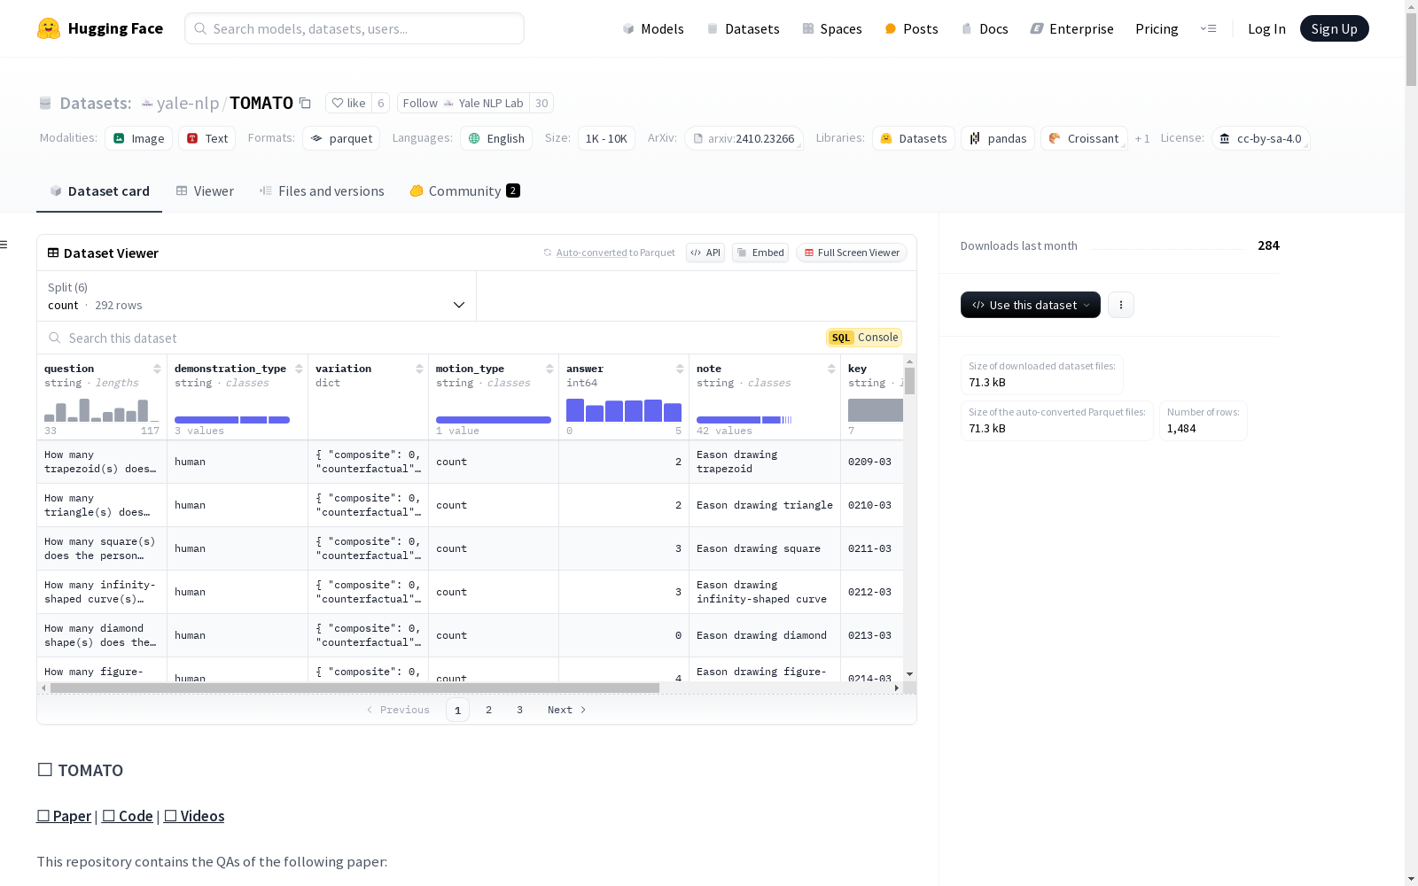
Task: Click the Datasets breadcrumb icon
Action: 45,104
